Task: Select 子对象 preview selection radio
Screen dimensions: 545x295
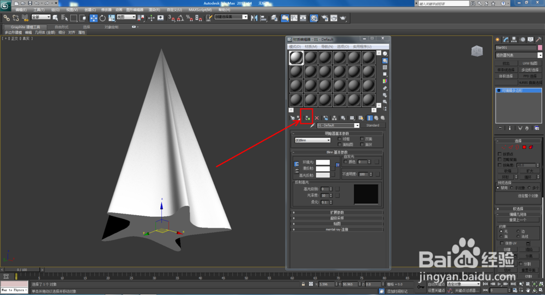Action: coord(512,188)
